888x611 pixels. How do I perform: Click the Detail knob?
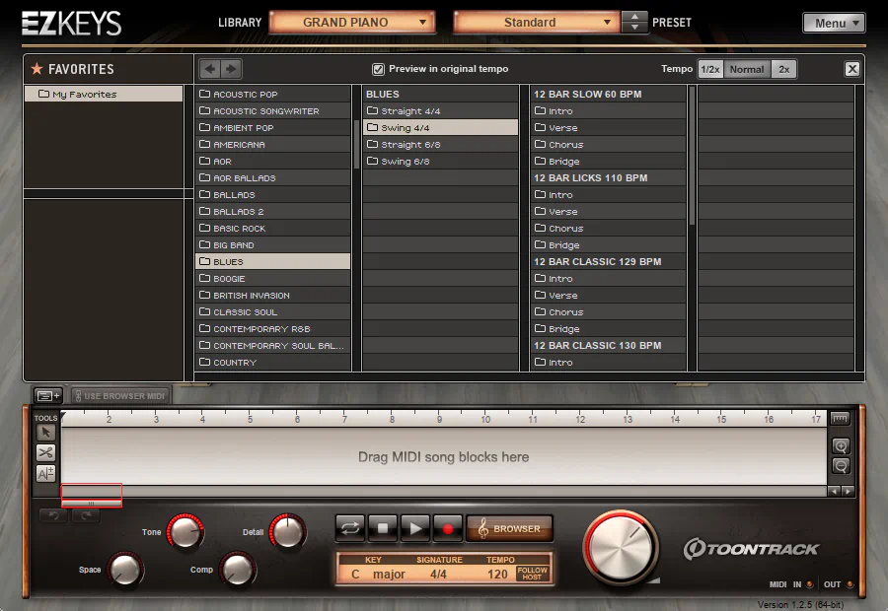point(288,531)
